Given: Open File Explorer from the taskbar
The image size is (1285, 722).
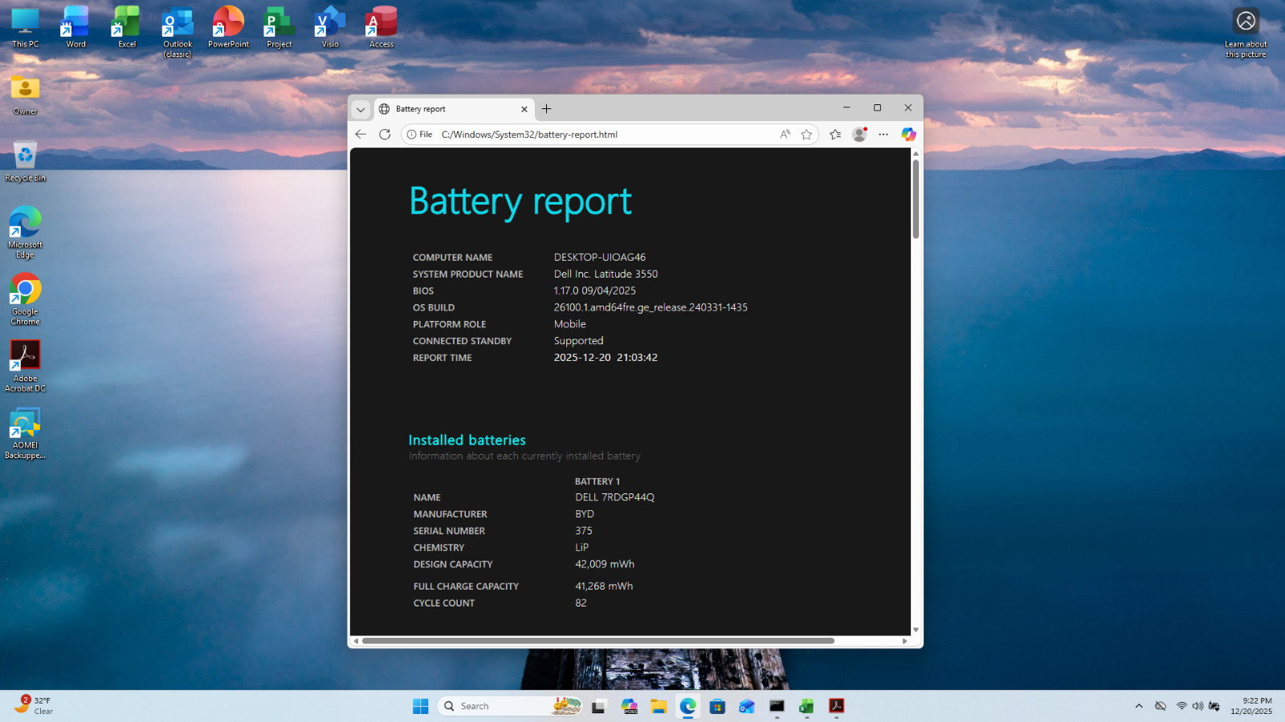Looking at the screenshot, I should coord(659,706).
